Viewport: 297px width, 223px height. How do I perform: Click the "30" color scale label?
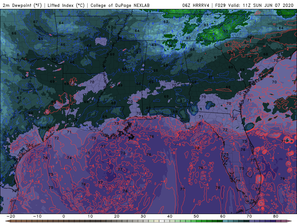[143, 216]
